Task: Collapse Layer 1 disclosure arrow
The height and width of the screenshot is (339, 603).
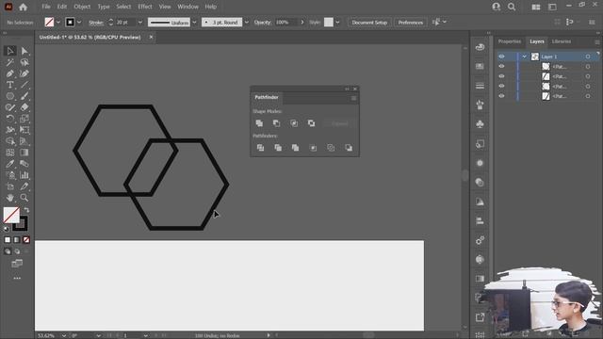Action: click(x=524, y=56)
